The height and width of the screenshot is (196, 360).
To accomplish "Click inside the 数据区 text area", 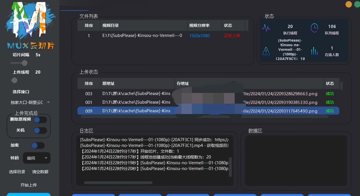I will [296, 160].
